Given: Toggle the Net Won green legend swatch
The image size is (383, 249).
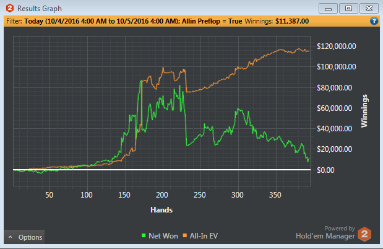Looking at the screenshot, I should [x=144, y=235].
